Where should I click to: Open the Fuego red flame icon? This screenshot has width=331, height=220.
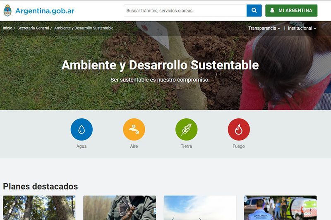point(239,129)
